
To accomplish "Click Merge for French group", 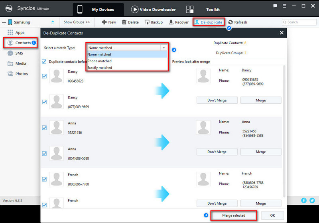I will coord(261,203).
